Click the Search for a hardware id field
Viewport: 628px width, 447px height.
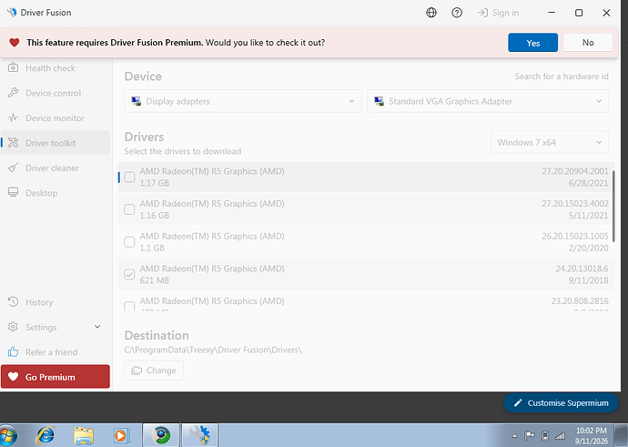point(562,76)
